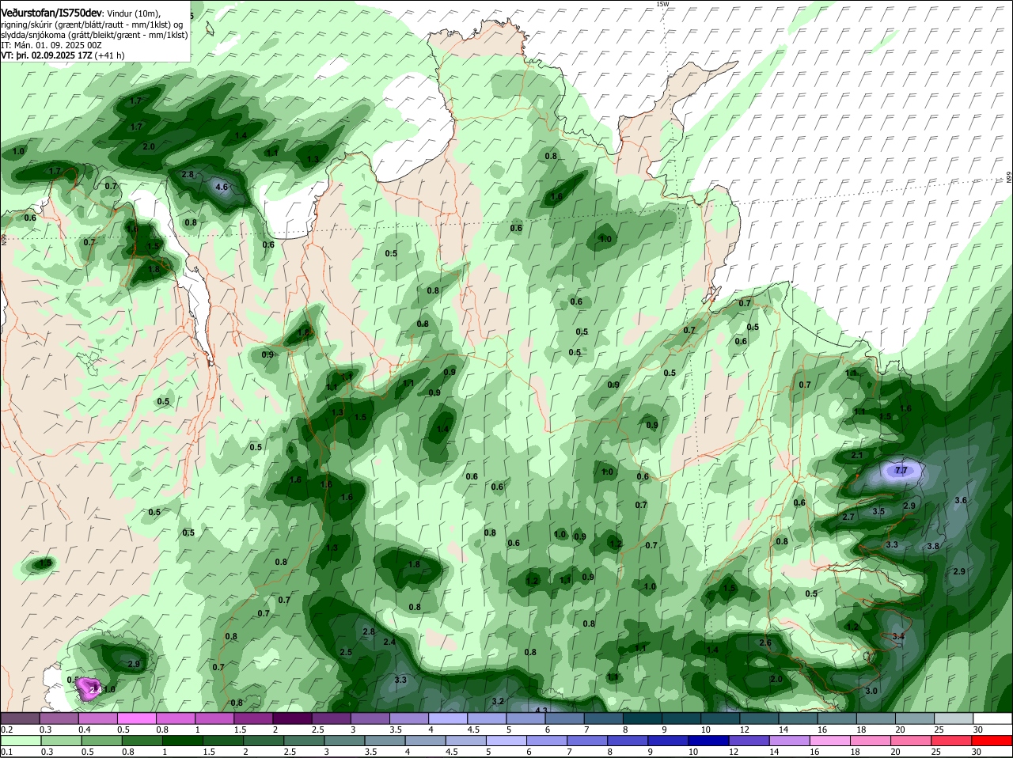Screen dimensions: 1013x758
Task: Click the lavender heavy-rain peak around 7.7
Action: 901,472
